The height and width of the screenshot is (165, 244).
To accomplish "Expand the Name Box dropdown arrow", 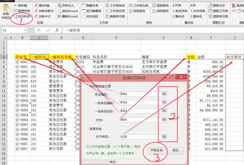I will 25,30.
